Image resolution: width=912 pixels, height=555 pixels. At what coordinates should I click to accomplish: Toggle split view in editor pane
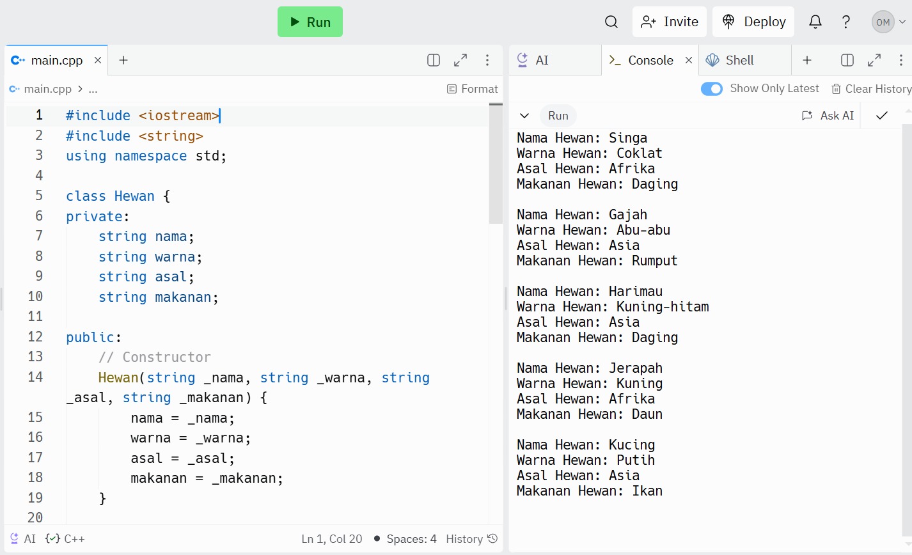(x=433, y=60)
